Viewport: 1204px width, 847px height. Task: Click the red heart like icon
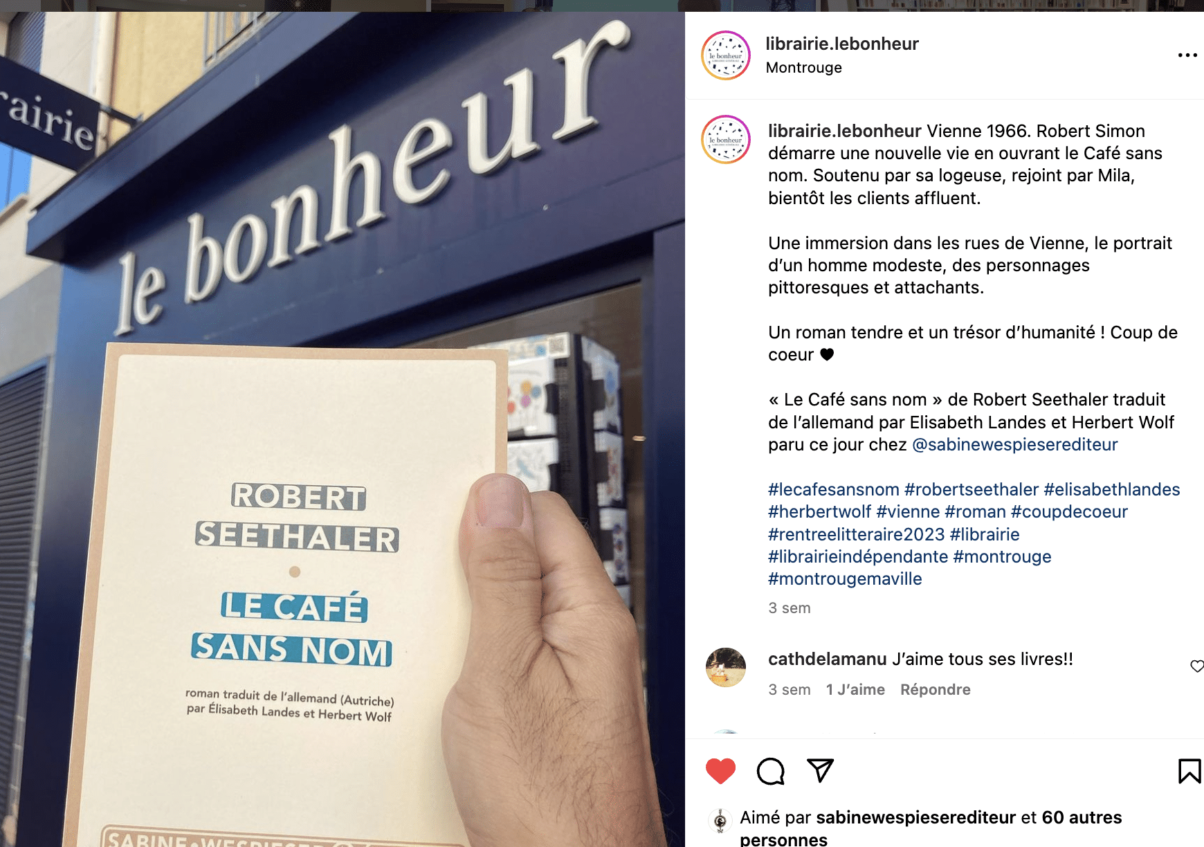click(x=720, y=771)
